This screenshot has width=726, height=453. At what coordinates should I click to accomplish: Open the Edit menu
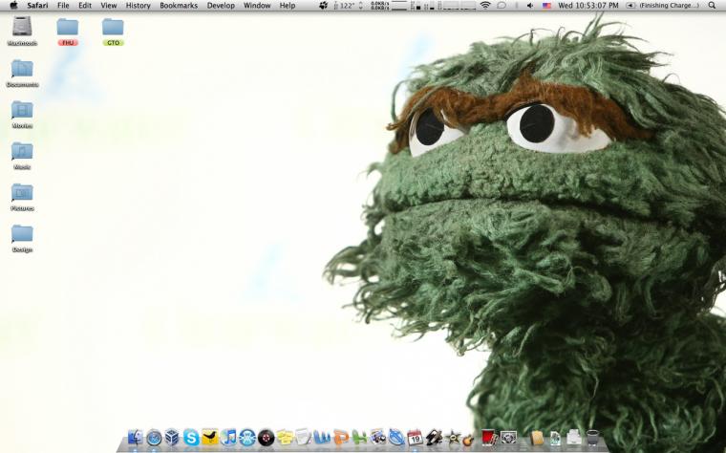pos(85,6)
